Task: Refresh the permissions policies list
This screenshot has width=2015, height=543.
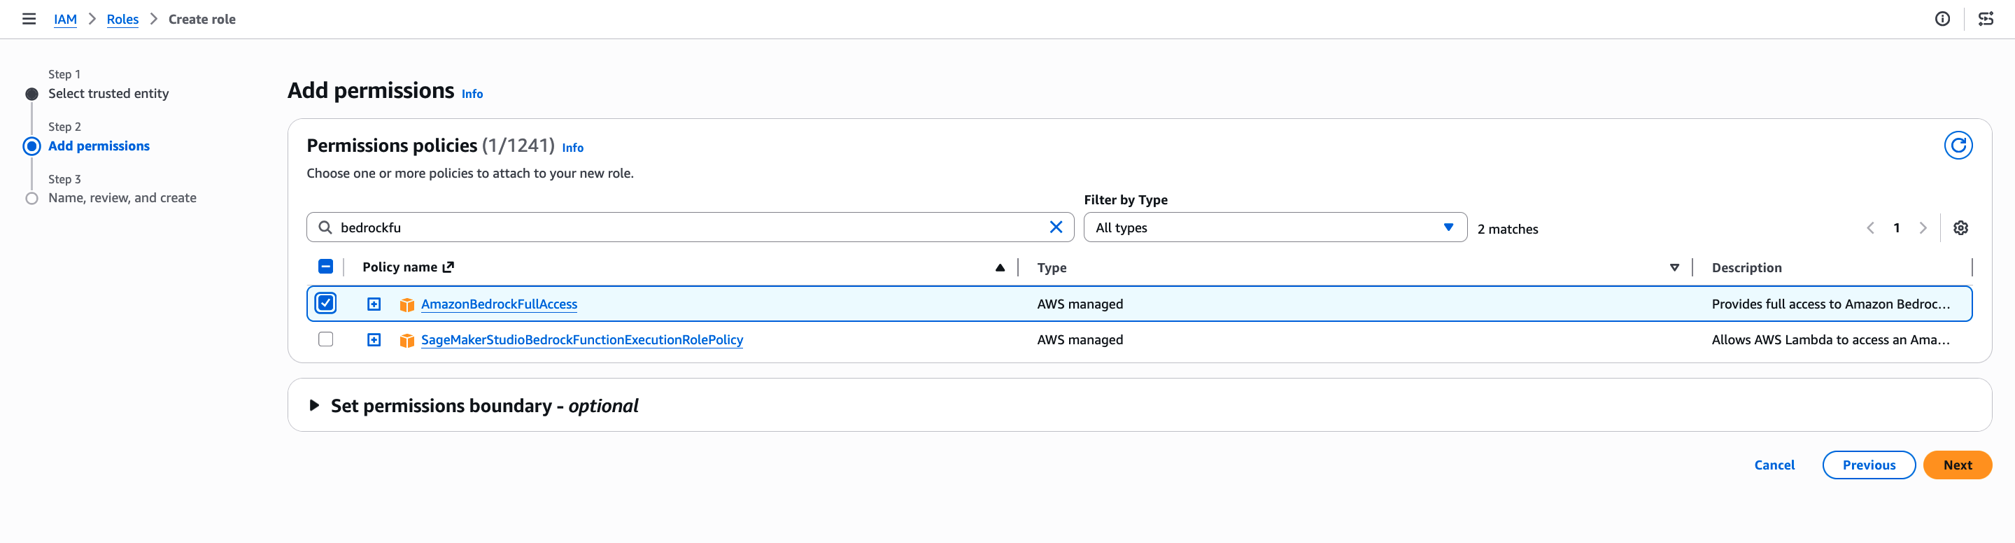Action: coord(1957,146)
